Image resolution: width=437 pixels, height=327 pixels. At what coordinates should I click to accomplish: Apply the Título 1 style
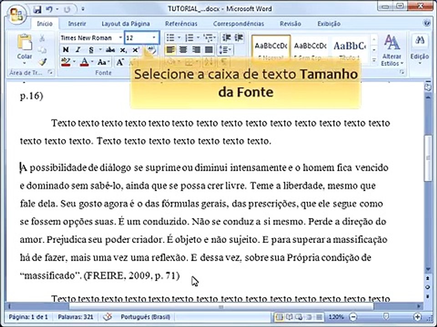pyautogui.click(x=350, y=49)
